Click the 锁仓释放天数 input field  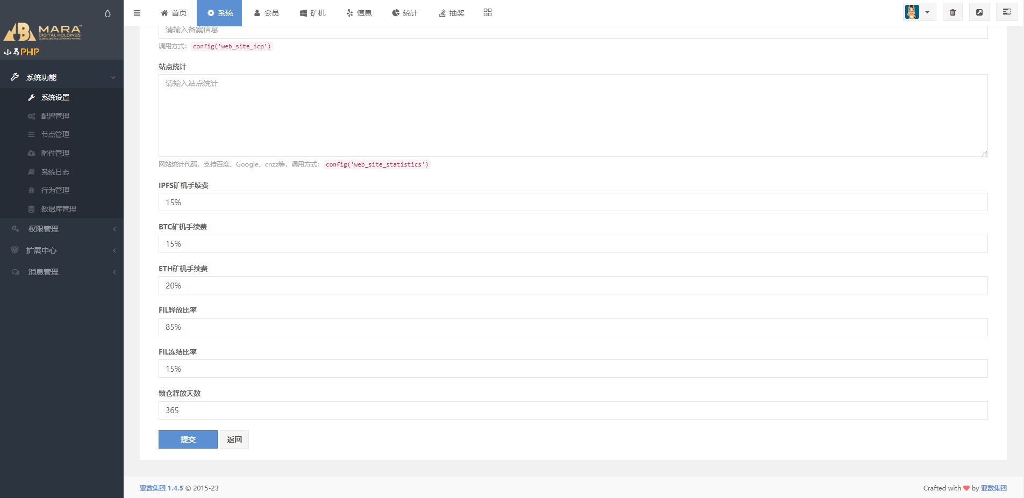click(x=572, y=410)
